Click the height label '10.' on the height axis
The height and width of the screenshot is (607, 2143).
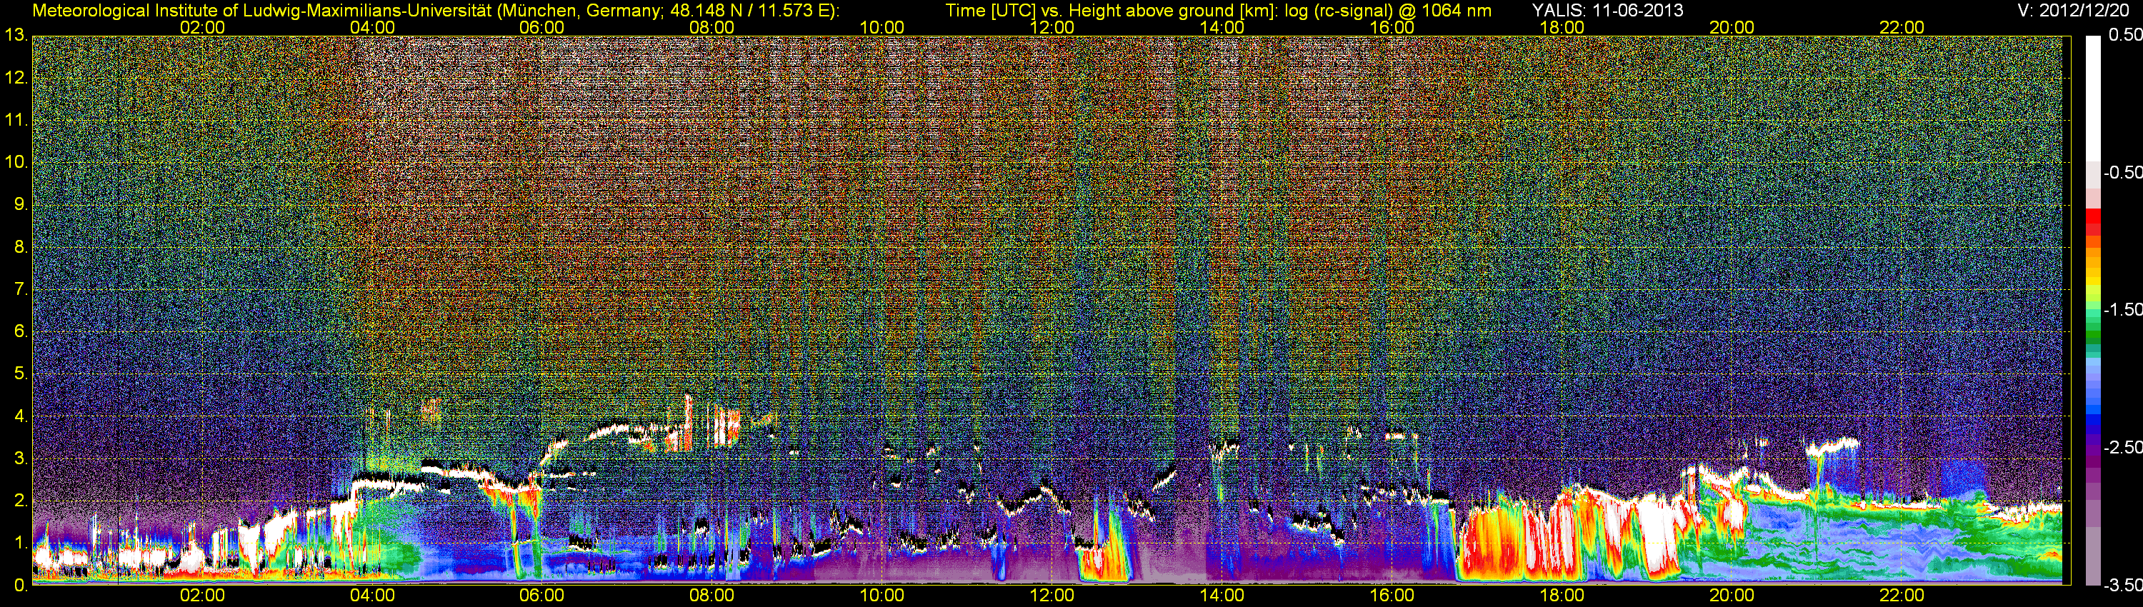16,162
